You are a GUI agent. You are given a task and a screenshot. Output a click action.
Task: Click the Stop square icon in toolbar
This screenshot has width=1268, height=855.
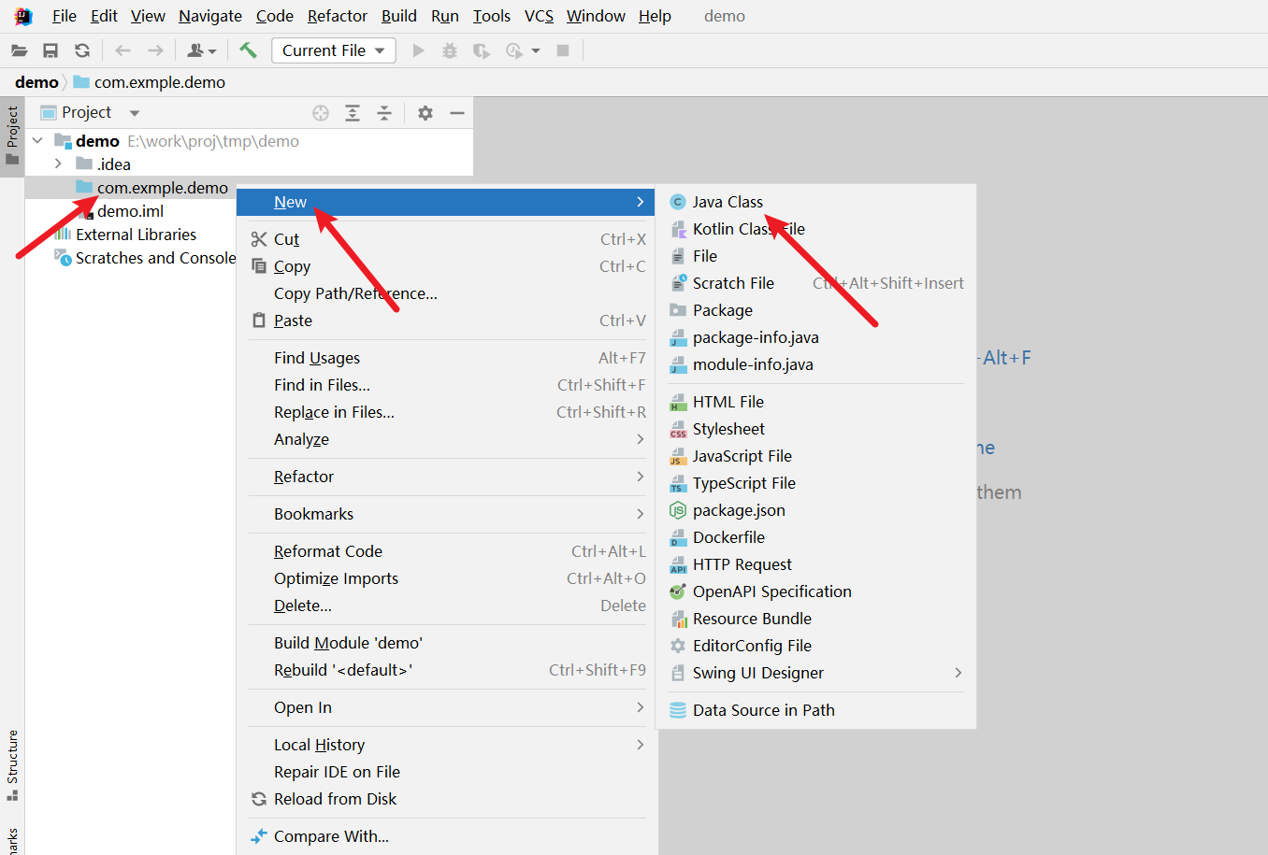[x=563, y=50]
